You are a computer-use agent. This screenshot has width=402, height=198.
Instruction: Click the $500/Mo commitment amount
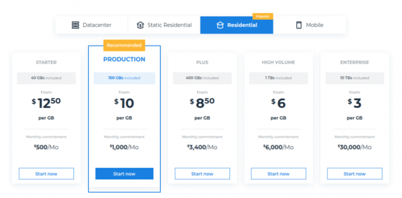coord(46,147)
